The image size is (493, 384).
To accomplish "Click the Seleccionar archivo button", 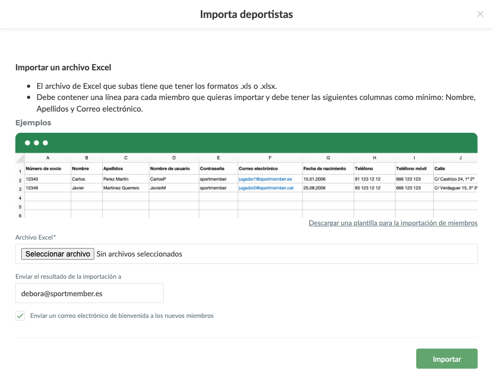I will [x=57, y=254].
